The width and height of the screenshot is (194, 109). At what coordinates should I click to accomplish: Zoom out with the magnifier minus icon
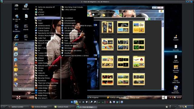[x=95, y=102]
